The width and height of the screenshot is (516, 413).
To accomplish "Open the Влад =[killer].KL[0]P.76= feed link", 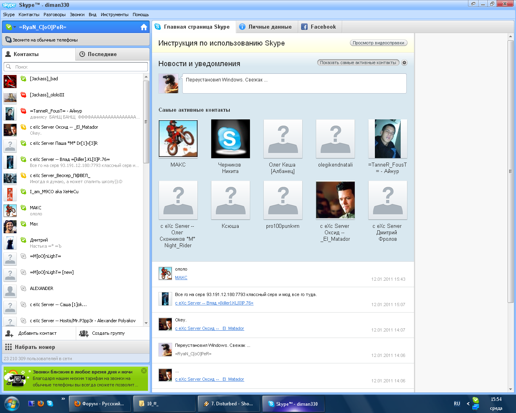I will pos(214,303).
